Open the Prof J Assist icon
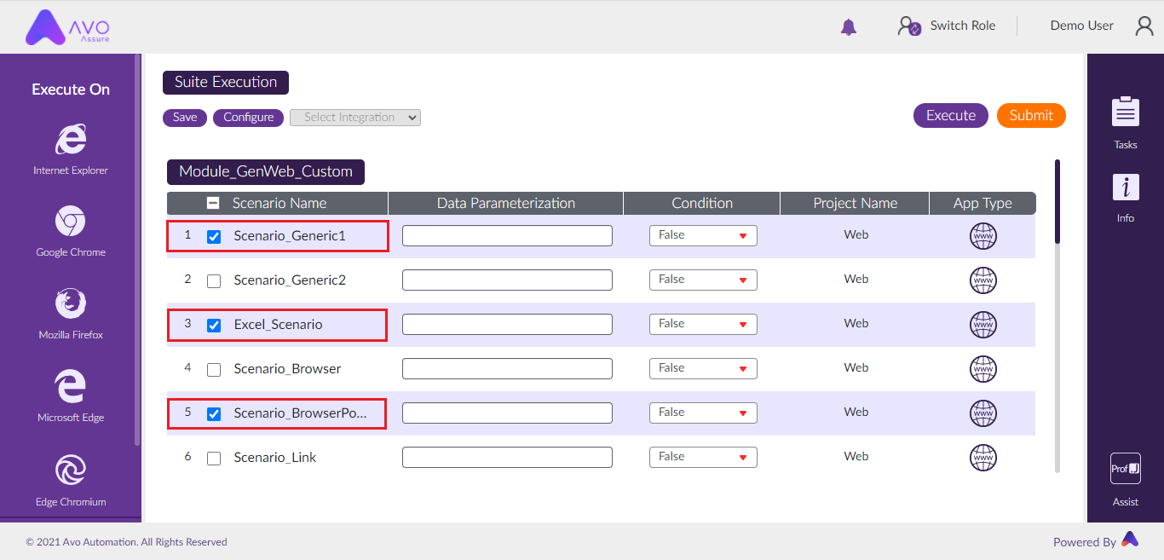This screenshot has width=1164, height=560. tap(1126, 469)
